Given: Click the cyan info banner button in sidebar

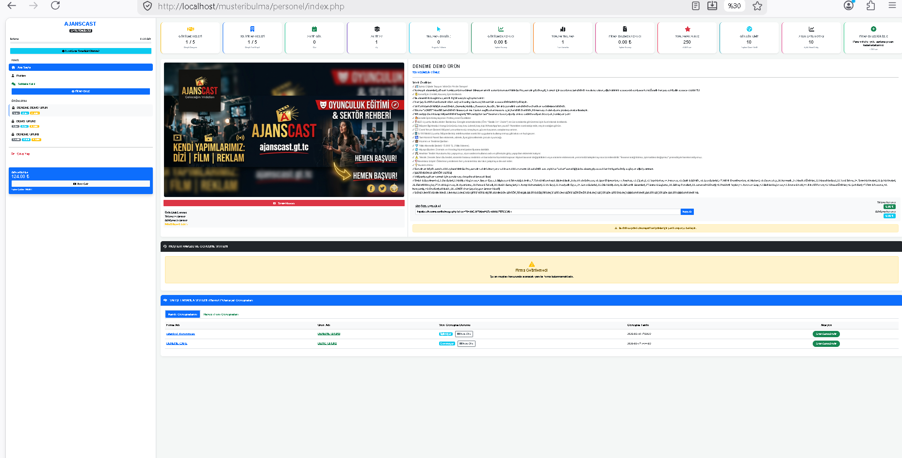Looking at the screenshot, I should pos(81,51).
